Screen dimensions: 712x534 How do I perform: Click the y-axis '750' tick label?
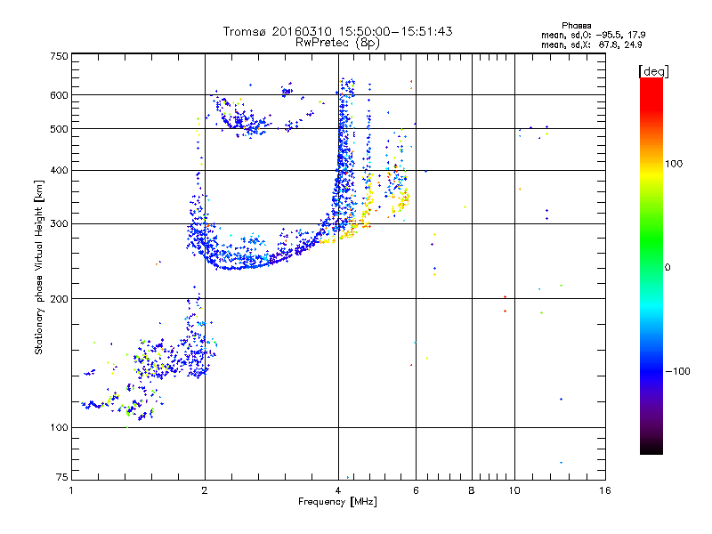pos(59,56)
